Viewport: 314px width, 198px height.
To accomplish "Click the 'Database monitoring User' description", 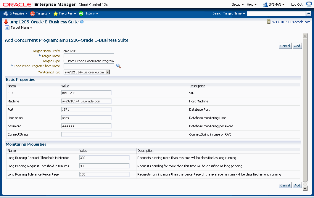I will [207, 118].
